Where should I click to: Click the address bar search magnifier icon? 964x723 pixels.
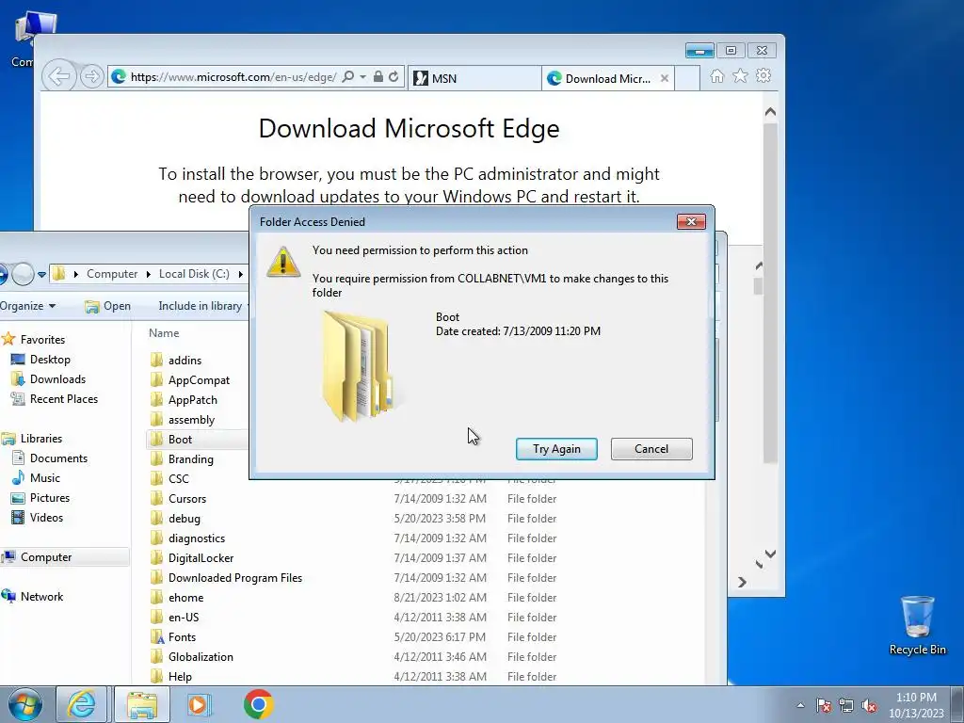tap(348, 77)
